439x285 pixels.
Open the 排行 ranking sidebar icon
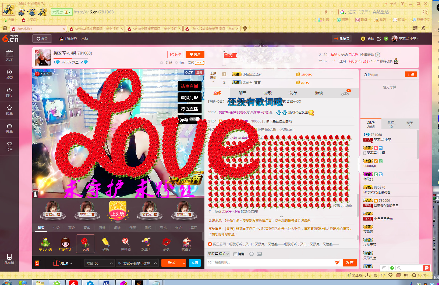(9, 92)
